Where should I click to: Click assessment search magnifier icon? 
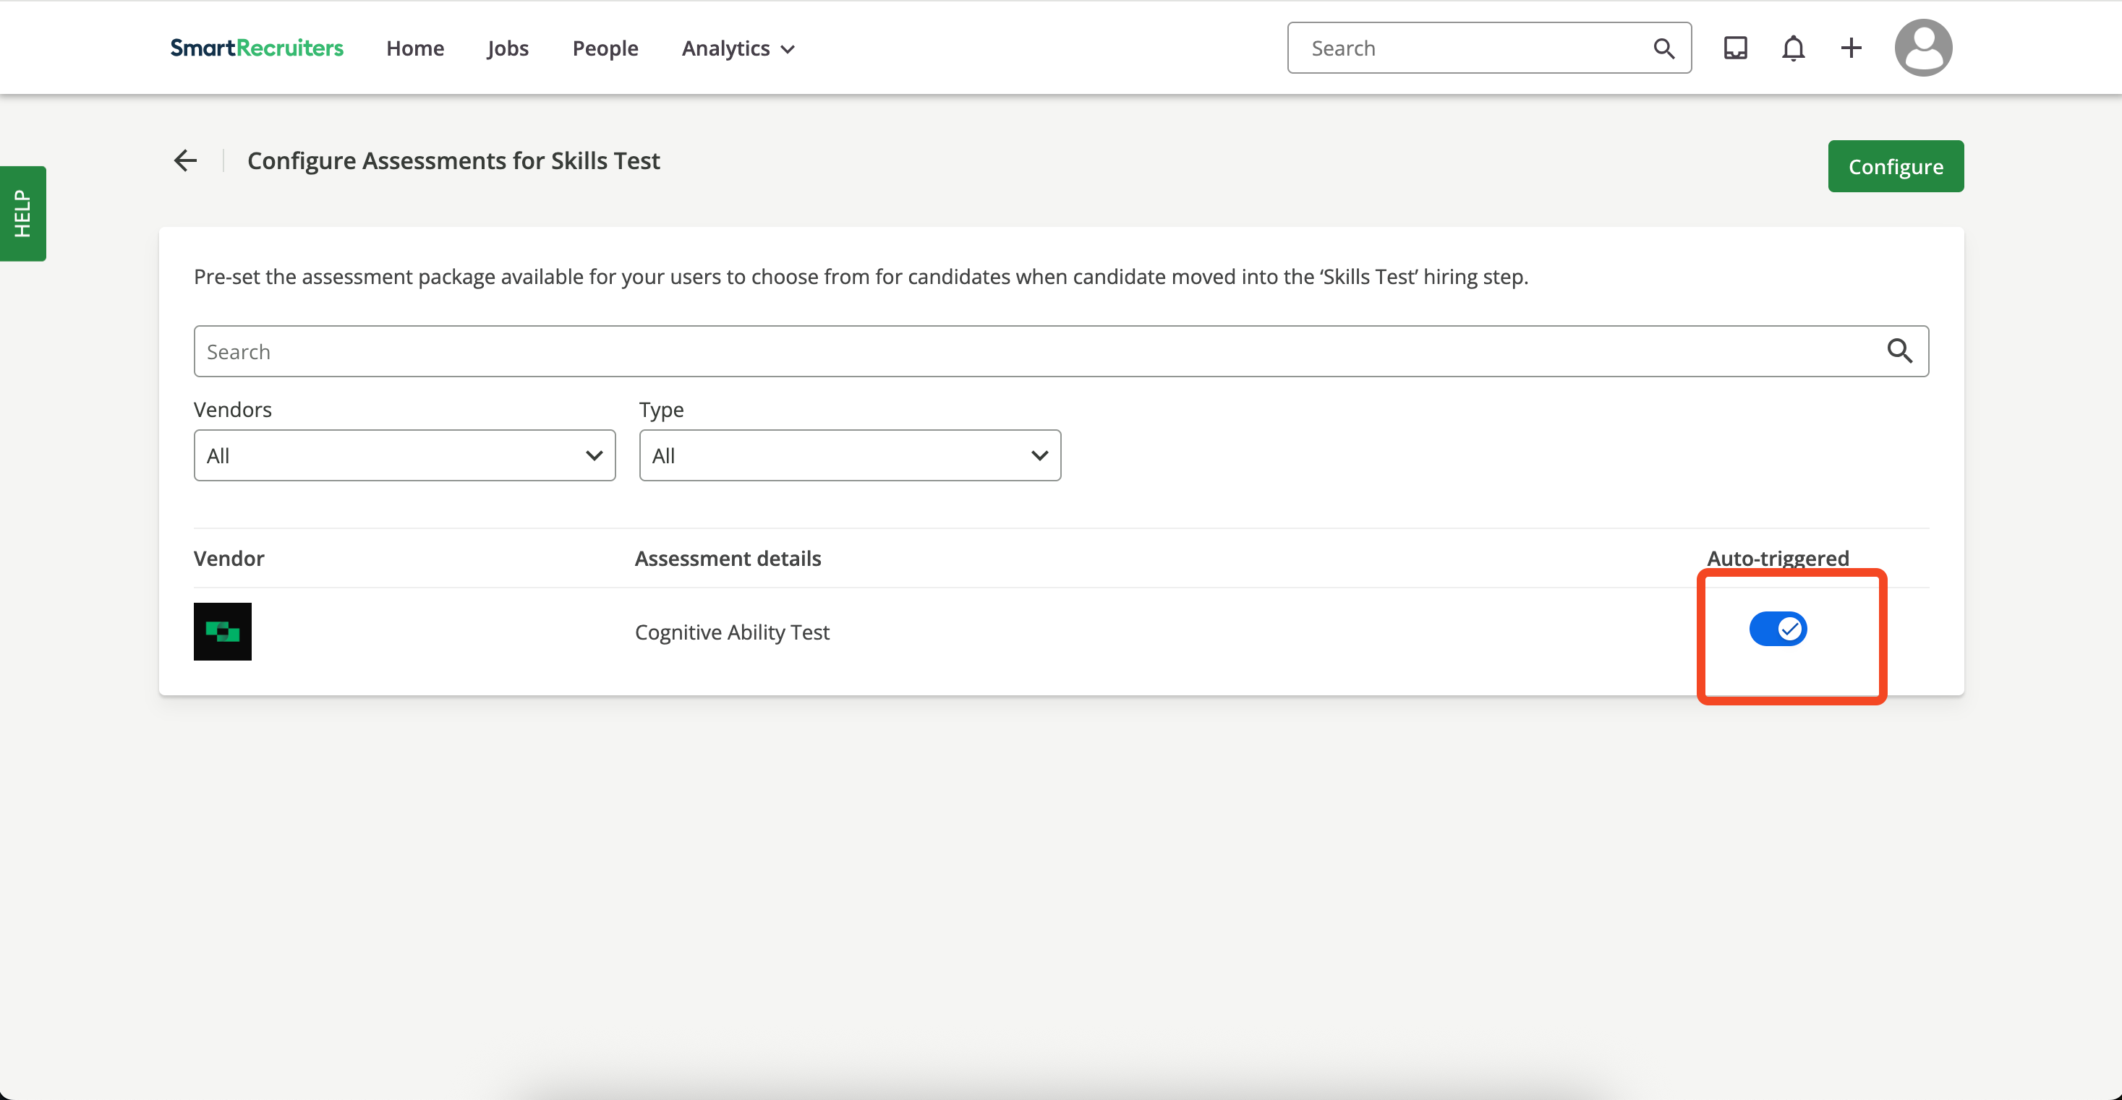pyautogui.click(x=1899, y=351)
